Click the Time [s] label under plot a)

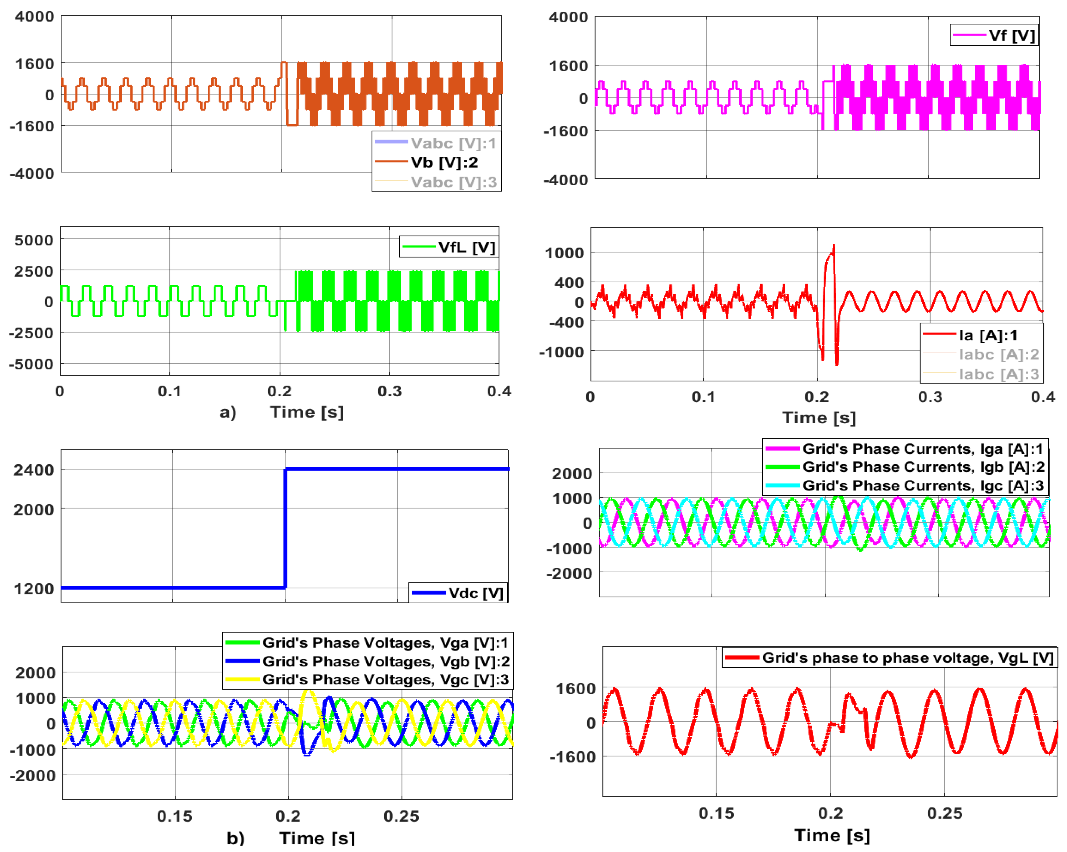pos(307,412)
